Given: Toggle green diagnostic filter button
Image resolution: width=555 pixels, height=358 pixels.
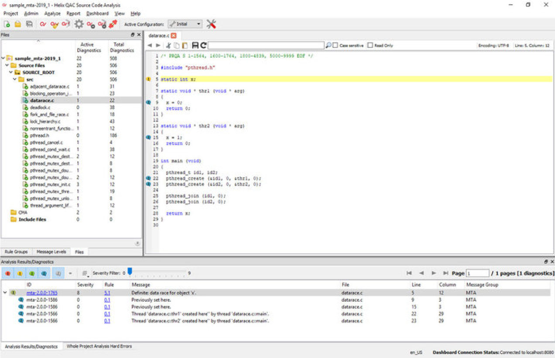Looking at the screenshot, I should 32,273.
